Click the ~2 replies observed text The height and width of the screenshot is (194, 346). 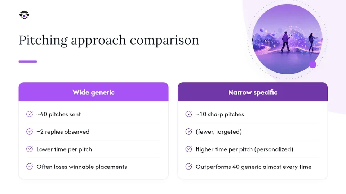(x=63, y=132)
